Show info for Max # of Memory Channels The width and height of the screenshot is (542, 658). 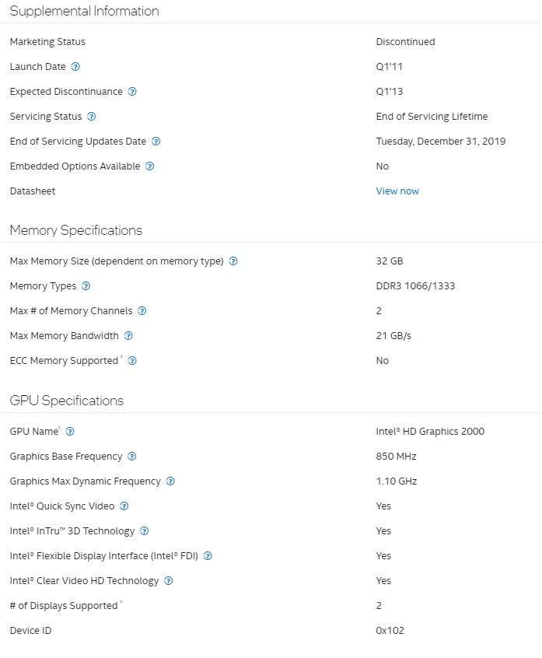point(142,311)
